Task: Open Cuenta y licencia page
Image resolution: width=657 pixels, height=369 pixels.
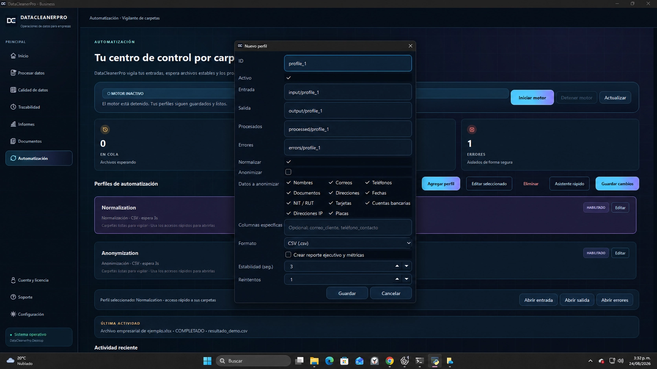Action: [x=39, y=280]
